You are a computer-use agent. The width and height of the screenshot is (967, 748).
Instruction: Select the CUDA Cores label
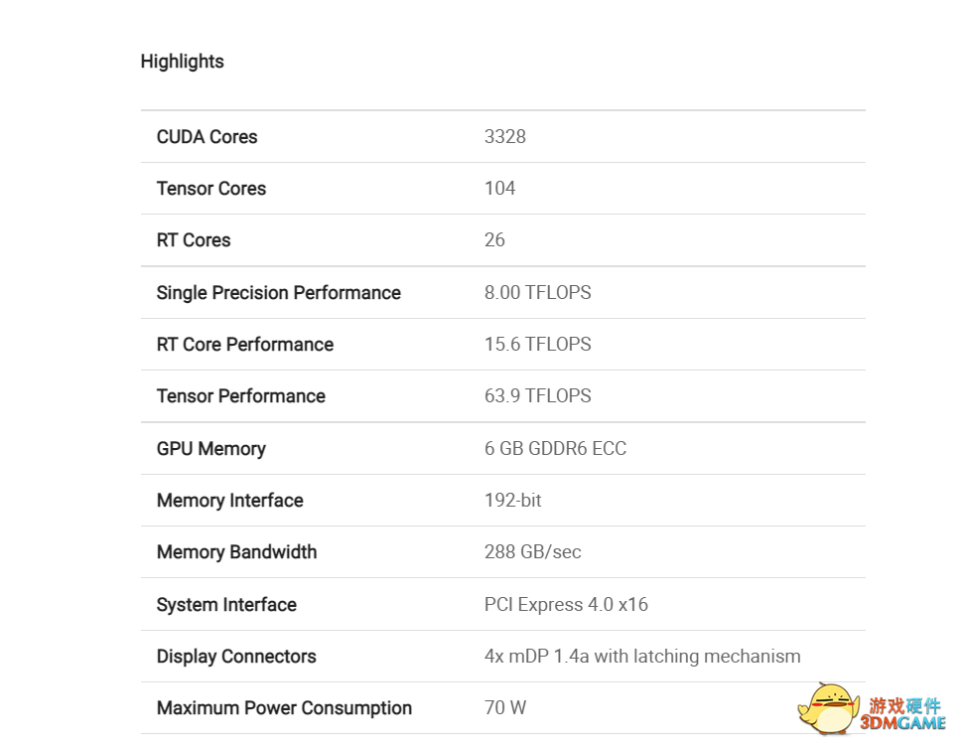pyautogui.click(x=207, y=137)
